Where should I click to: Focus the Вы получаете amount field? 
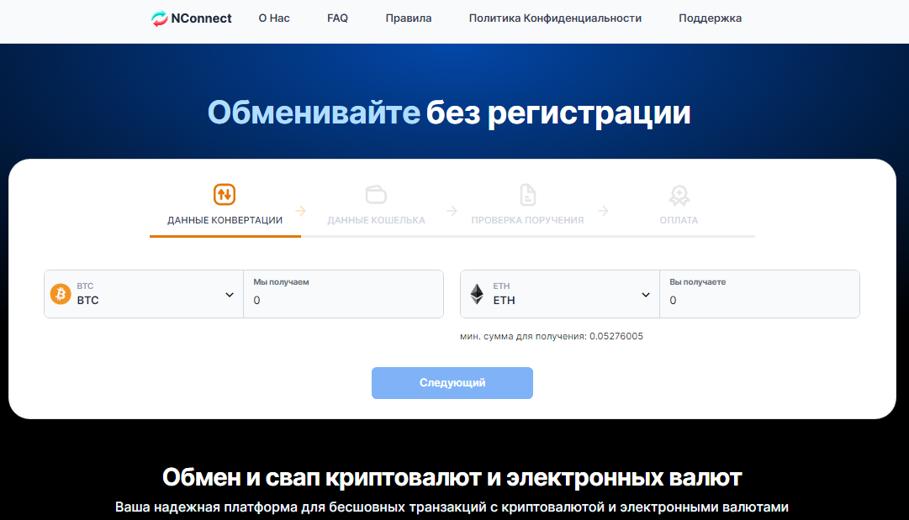(x=760, y=294)
